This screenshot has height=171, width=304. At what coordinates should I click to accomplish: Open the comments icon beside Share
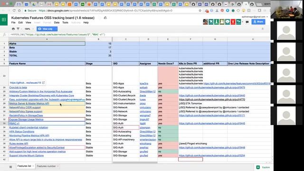[247, 22]
